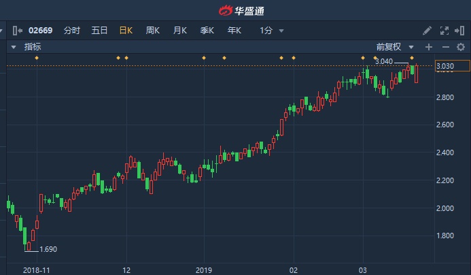
Task: Zoom out with the minus icon
Action: tap(446, 47)
